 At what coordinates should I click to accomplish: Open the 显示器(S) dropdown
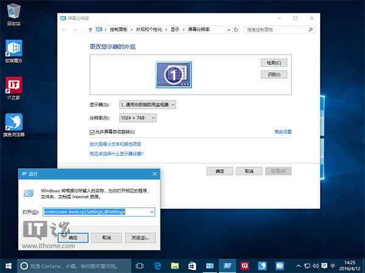click(148, 105)
